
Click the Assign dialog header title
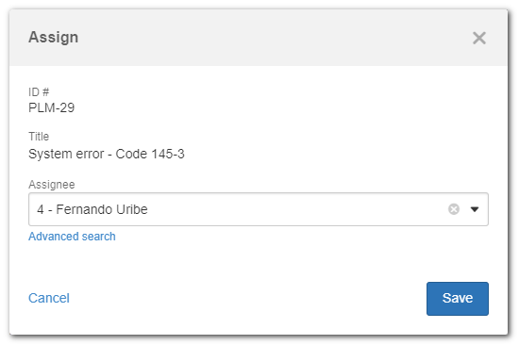click(x=53, y=37)
